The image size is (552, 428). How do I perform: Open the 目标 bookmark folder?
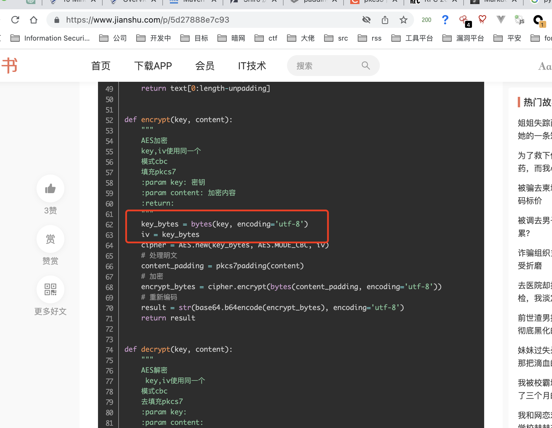(x=194, y=38)
